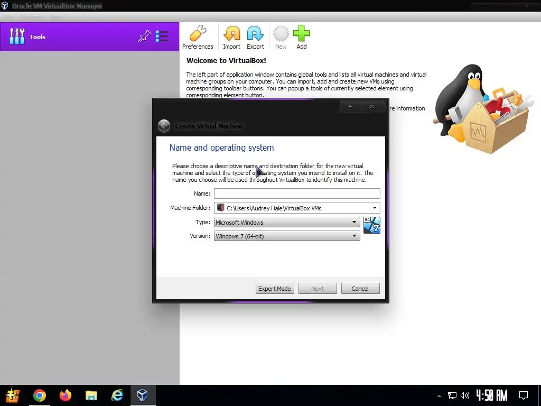
Task: Show hidden system tray icons
Action: click(439, 396)
